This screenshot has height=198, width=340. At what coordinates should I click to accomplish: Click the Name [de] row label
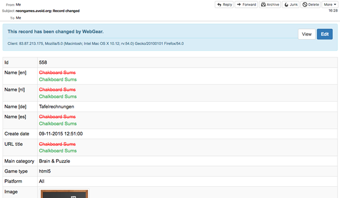(x=15, y=107)
